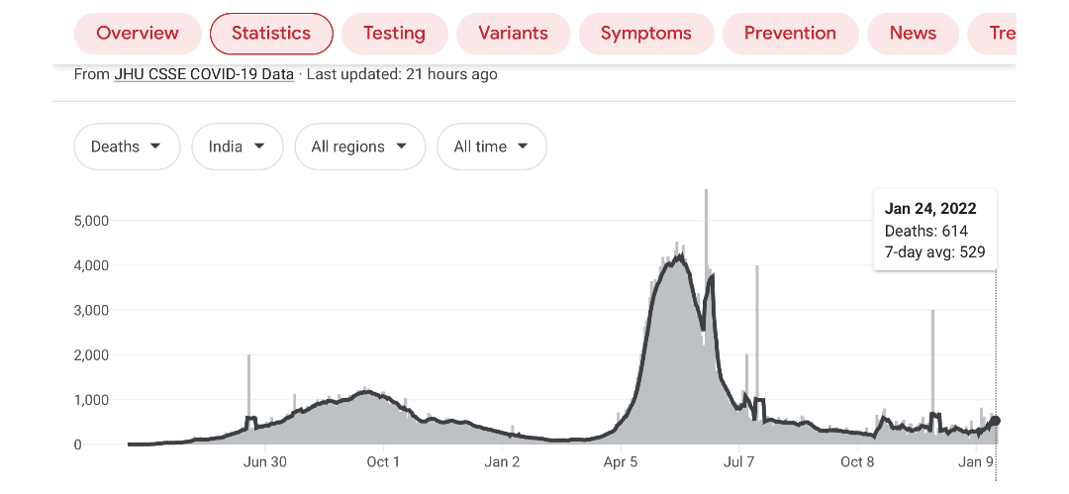Viewport: 1069px width, 494px height.
Task: Open the JHU CSSE COVID-19 Data link
Action: tap(204, 74)
